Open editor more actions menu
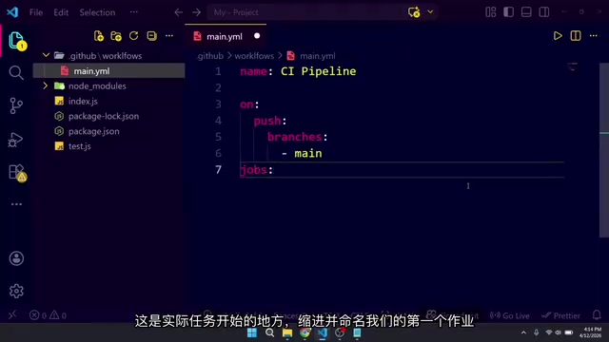 click(x=594, y=36)
